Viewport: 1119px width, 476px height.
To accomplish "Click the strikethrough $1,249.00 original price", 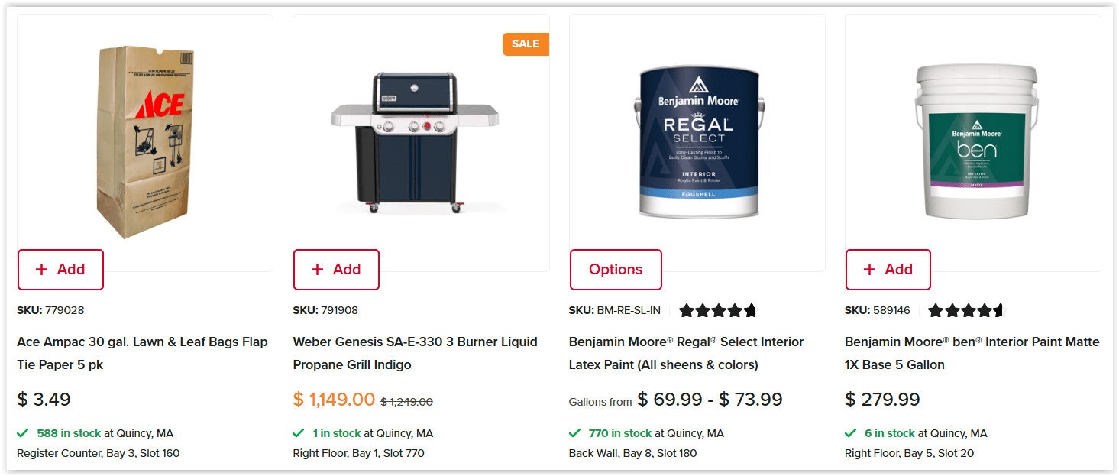I will coord(407,401).
